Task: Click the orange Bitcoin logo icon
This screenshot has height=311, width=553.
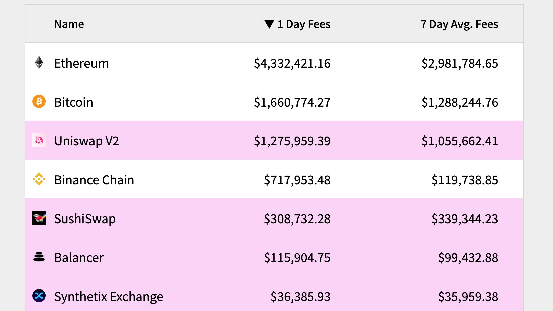Action: point(39,101)
